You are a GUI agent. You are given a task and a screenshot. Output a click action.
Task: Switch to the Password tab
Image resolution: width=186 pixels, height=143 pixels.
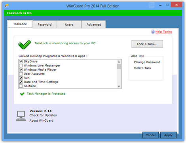coord(45,24)
